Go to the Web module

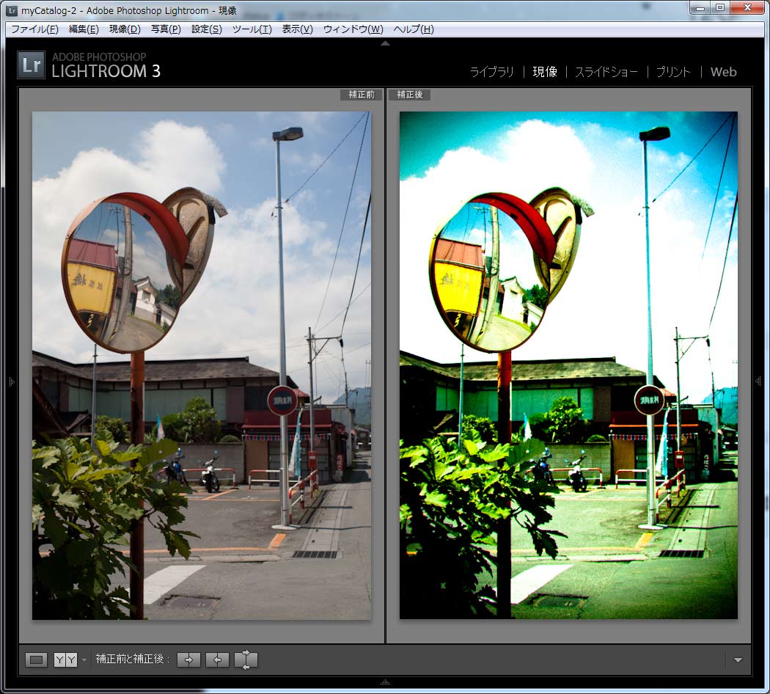pos(723,72)
